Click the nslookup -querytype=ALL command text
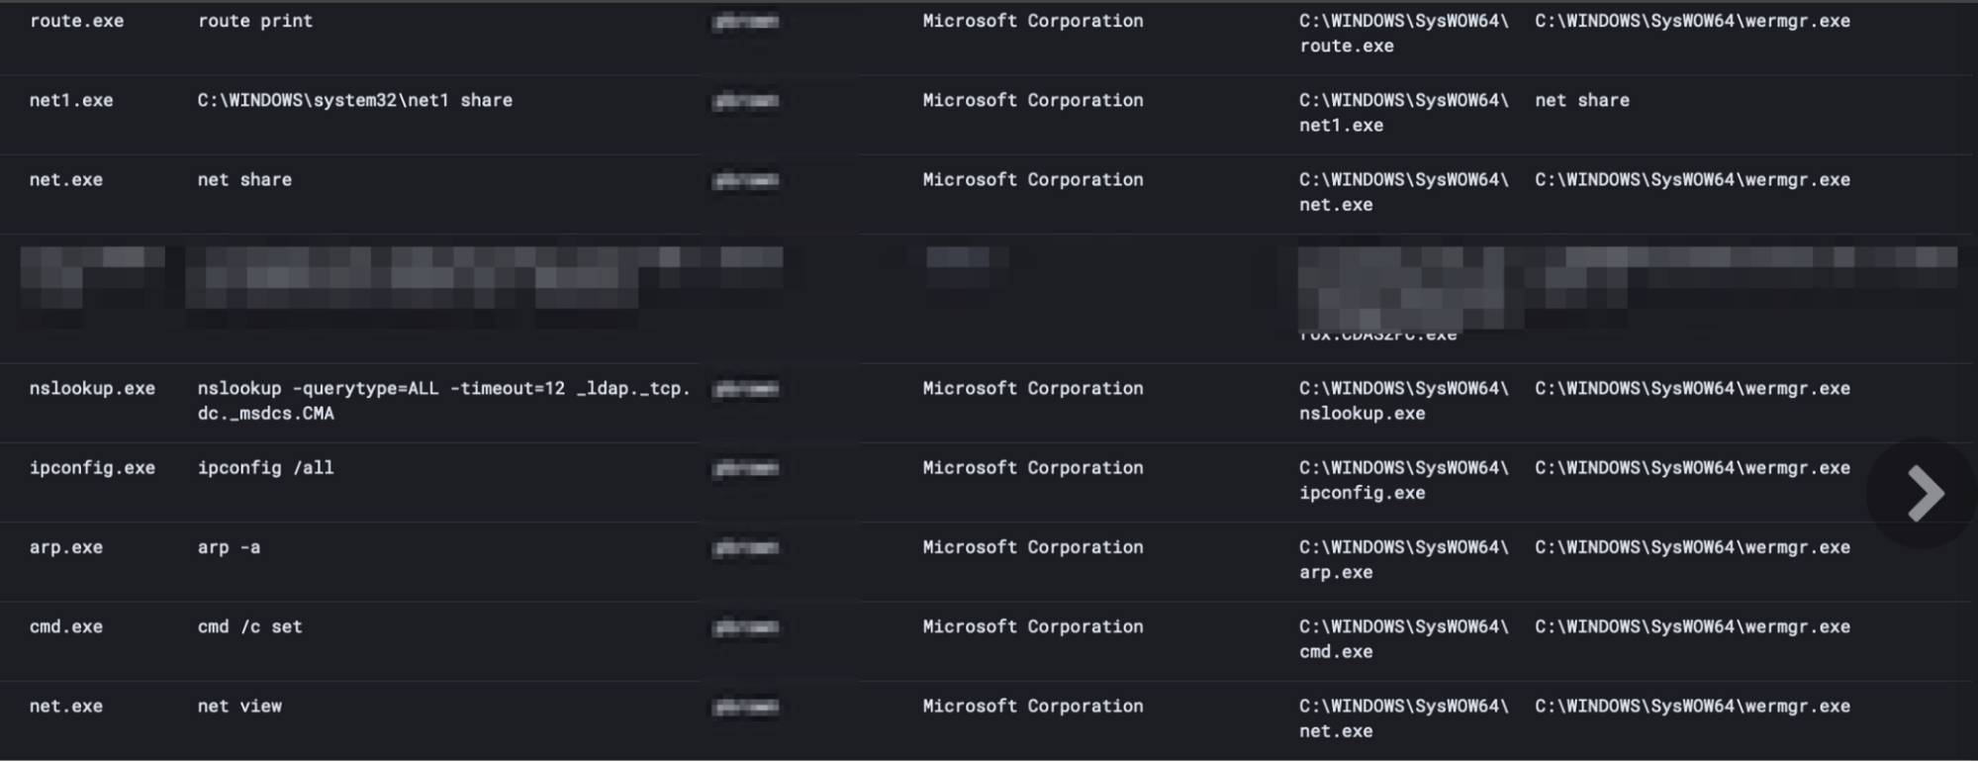The image size is (1978, 762). tap(443, 401)
